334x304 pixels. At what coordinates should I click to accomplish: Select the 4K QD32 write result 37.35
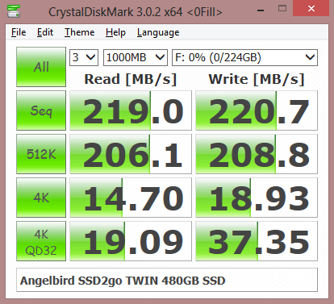click(x=257, y=241)
